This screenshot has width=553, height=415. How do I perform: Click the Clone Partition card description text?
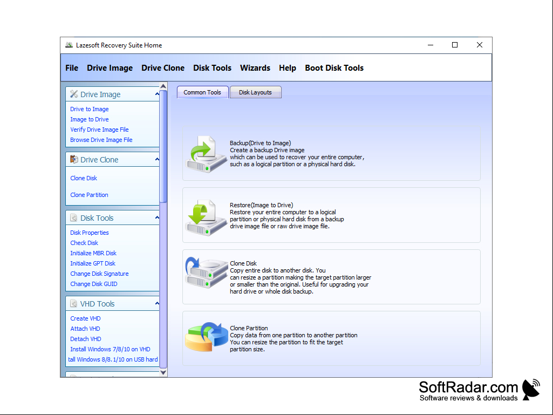pyautogui.click(x=293, y=339)
